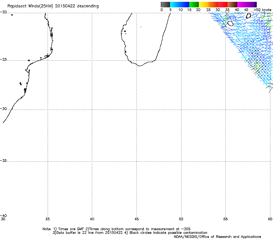Screen dimensions: 273x239
Task: Click the '-25' latitude axis label
Action: [x=3, y=59]
